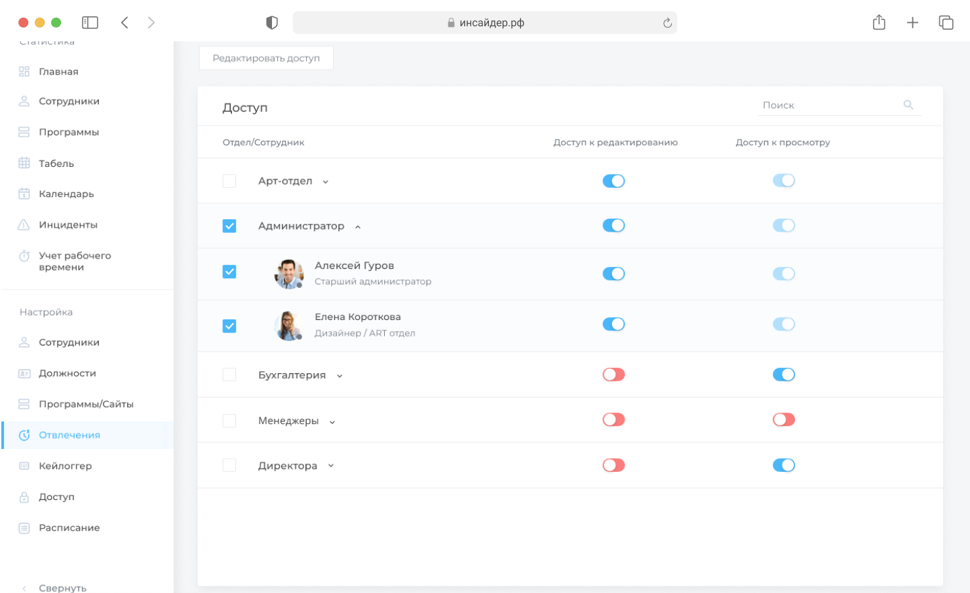Enable editing access for Бухгалтерия
Image resolution: width=970 pixels, height=593 pixels.
pyautogui.click(x=613, y=375)
